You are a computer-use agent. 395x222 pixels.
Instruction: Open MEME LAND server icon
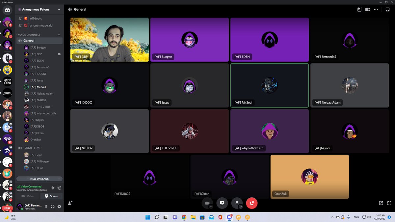click(x=7, y=81)
